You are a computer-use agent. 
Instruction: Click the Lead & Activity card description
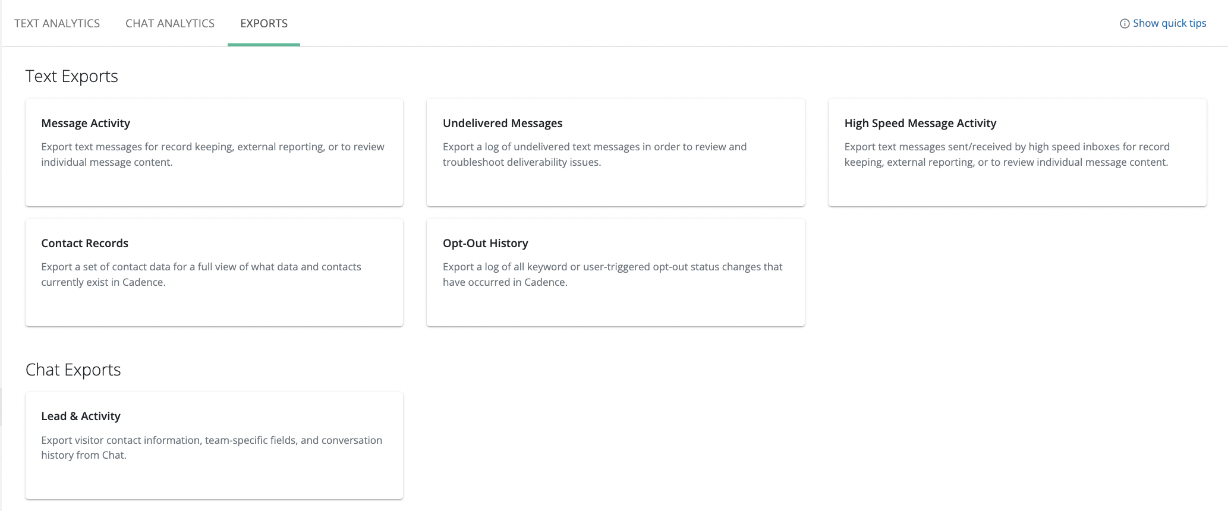[211, 447]
